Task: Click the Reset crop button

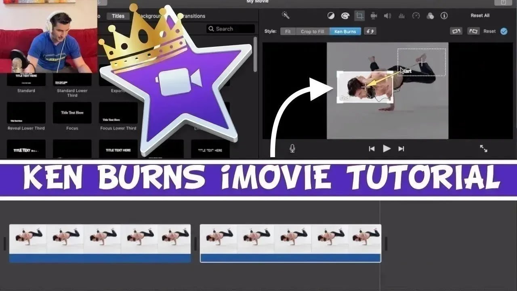Action: click(x=490, y=31)
